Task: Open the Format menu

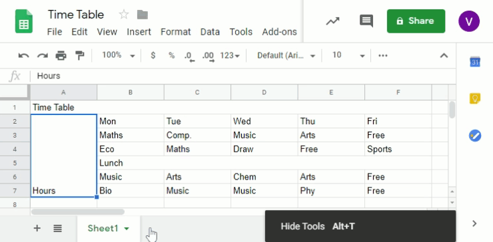Action: coord(175,32)
